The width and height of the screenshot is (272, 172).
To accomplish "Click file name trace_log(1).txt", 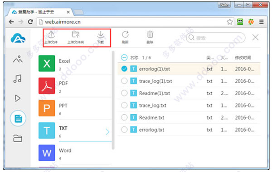I will point(155,81).
